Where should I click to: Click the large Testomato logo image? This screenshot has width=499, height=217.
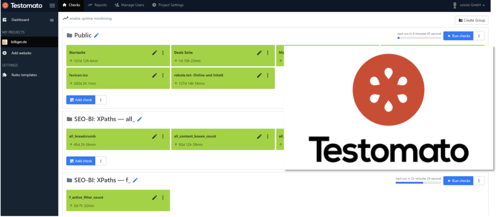pyautogui.click(x=388, y=108)
